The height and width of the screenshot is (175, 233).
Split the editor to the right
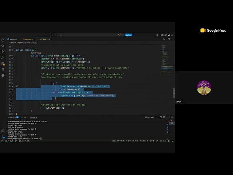(169, 39)
